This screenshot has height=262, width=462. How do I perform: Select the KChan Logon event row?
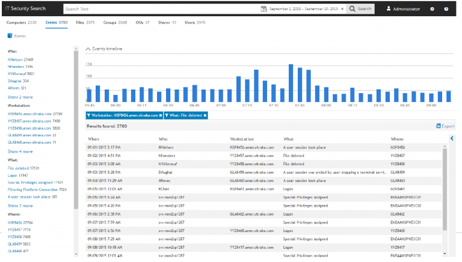pyautogui.click(x=263, y=189)
